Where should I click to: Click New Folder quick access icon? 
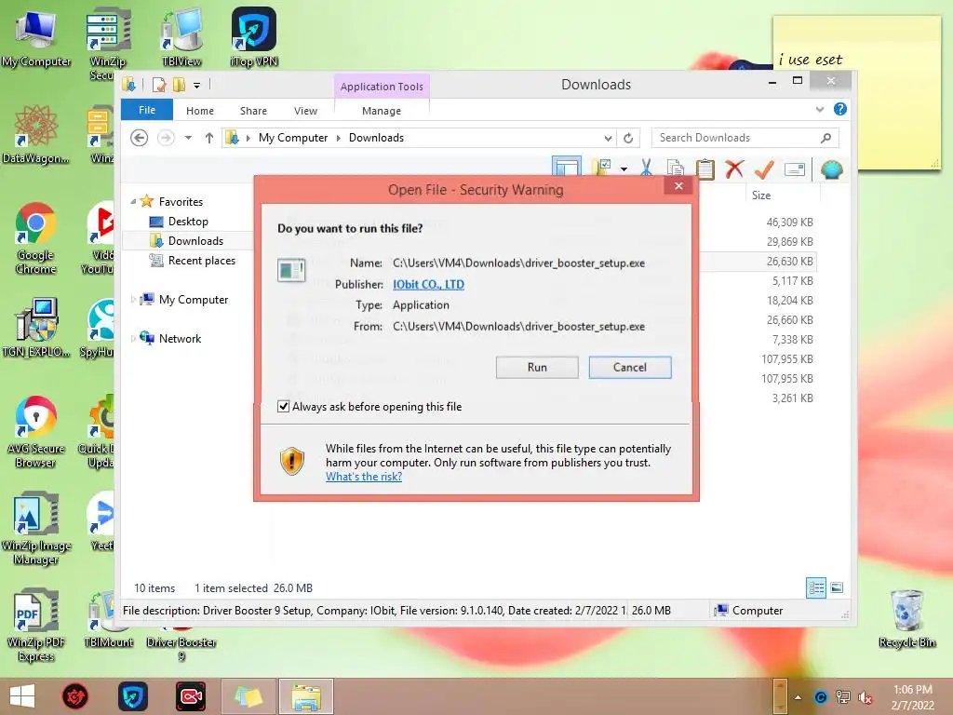click(179, 85)
